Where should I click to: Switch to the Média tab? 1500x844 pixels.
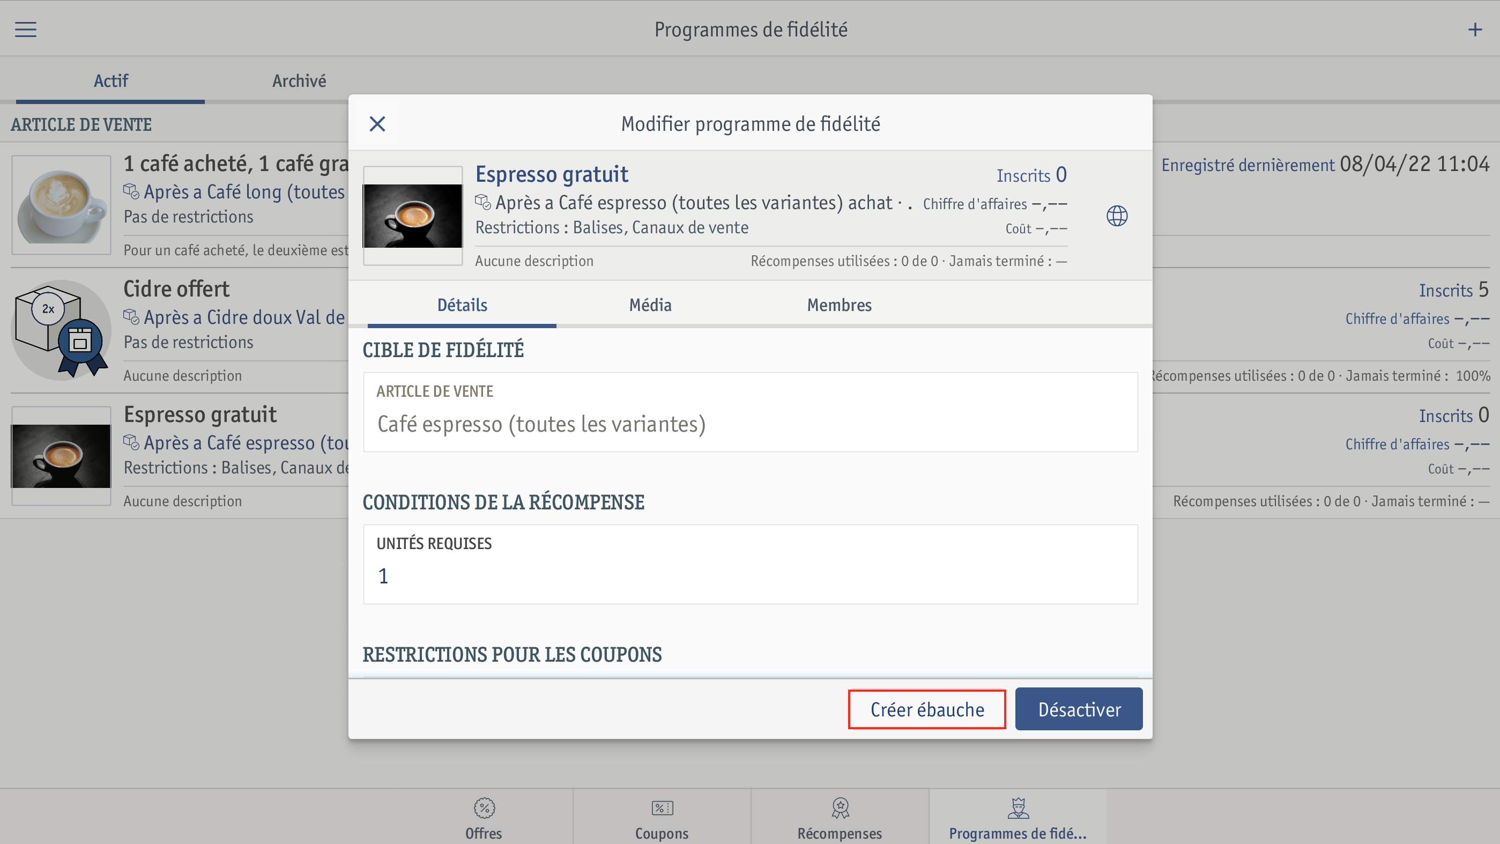click(x=650, y=305)
